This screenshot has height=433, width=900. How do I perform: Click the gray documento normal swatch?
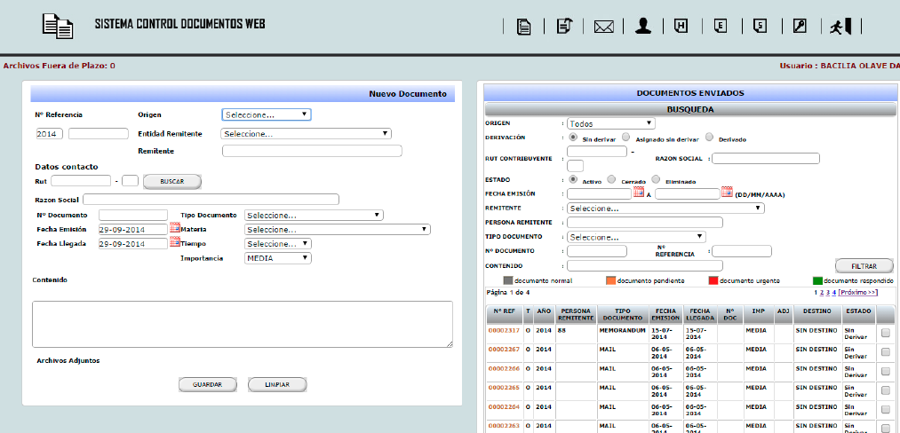point(508,280)
